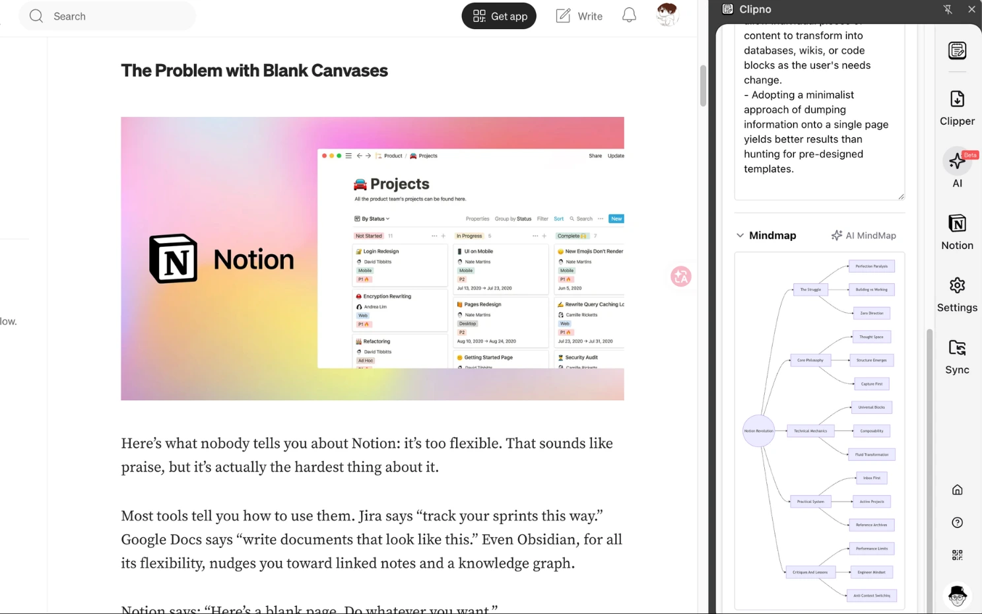Select The Struggle mindmap node
This screenshot has width=982, height=614.
[810, 289]
